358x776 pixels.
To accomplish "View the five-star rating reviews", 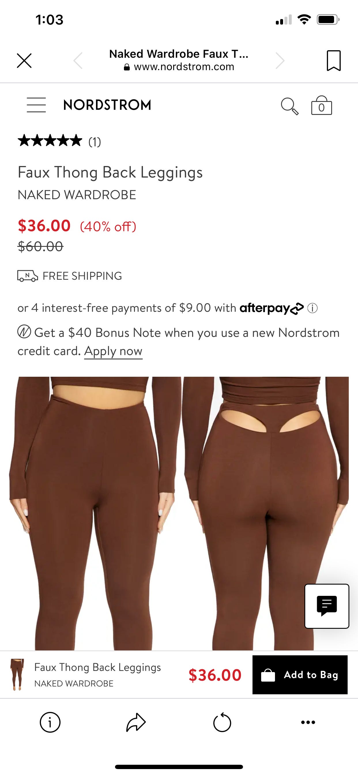I will (59, 141).
